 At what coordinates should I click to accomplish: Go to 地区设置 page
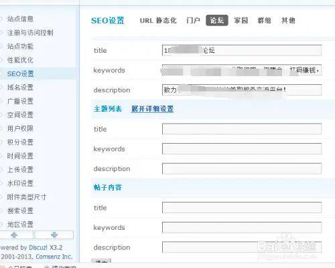[x=20, y=225]
